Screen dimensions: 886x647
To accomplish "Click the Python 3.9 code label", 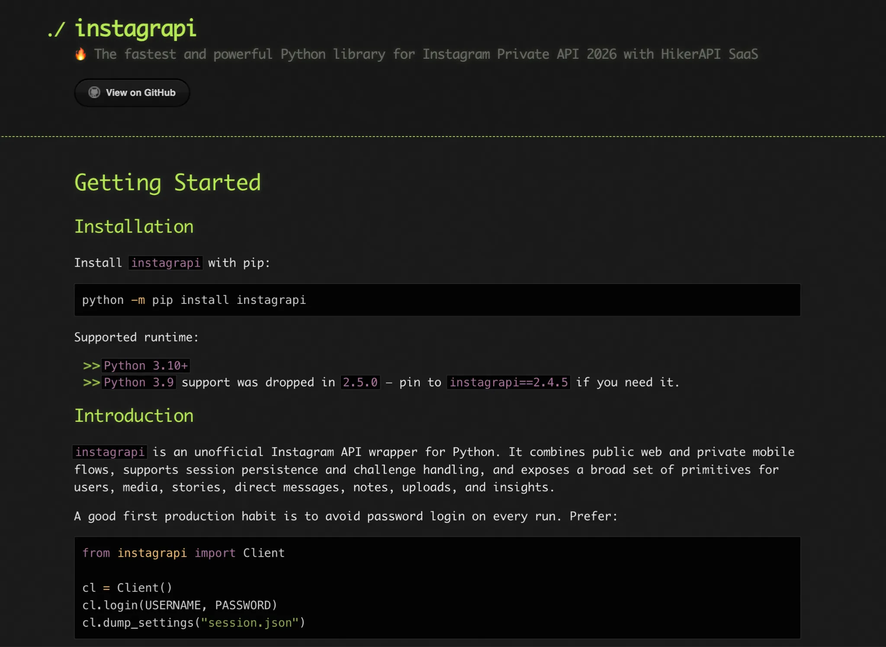I will (x=139, y=382).
